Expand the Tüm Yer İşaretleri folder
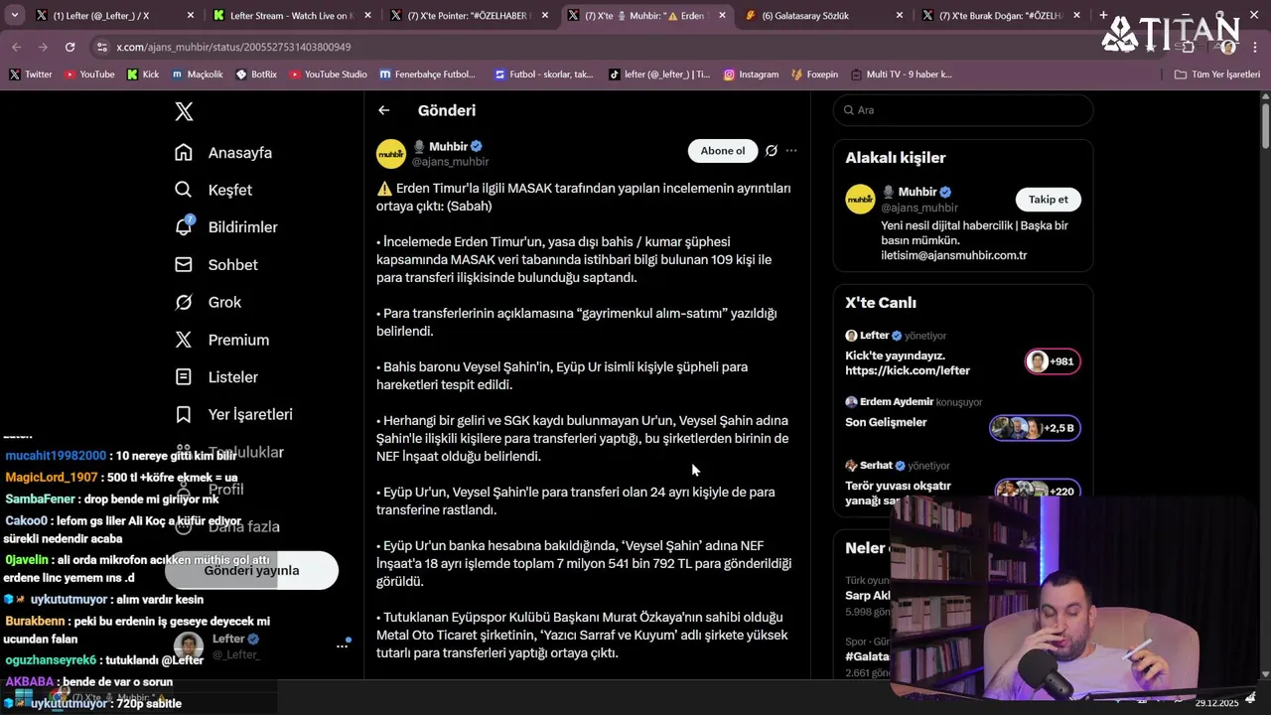This screenshot has width=1271, height=715. pos(1216,74)
